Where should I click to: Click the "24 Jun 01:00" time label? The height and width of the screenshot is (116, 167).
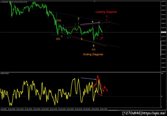pos(78,109)
